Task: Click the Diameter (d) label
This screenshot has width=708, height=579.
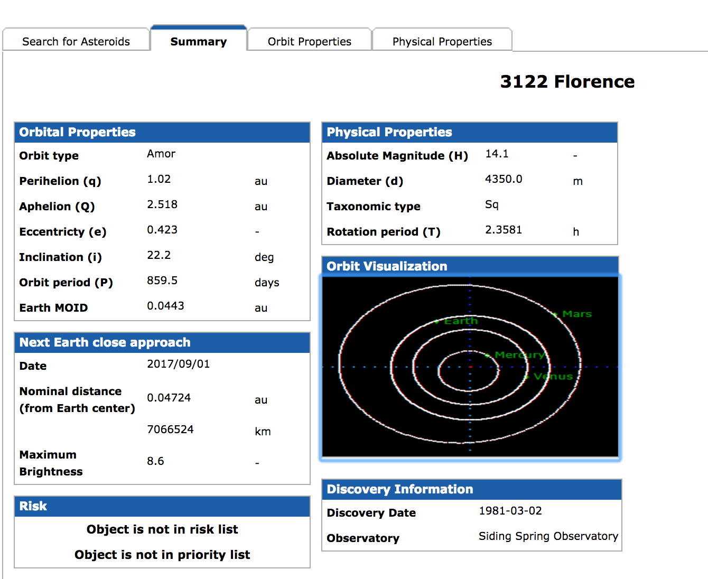Action: pos(365,181)
